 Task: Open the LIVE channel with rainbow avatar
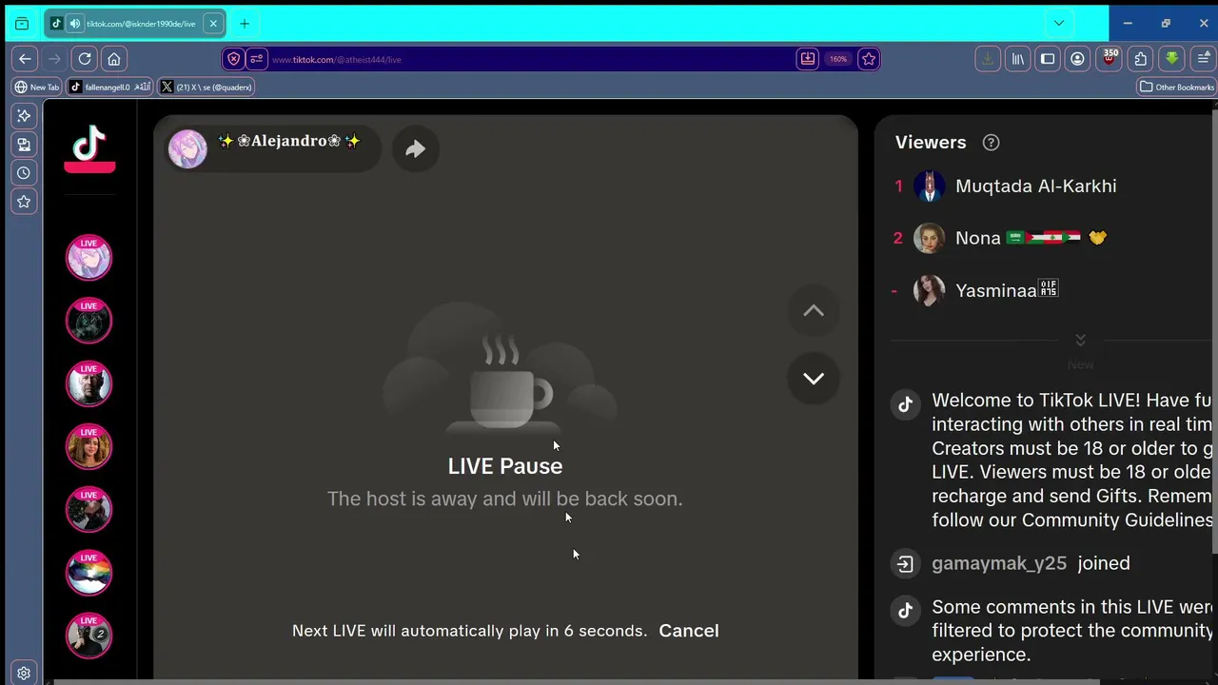(x=88, y=573)
